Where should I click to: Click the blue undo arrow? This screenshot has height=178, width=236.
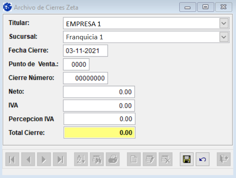(203, 159)
